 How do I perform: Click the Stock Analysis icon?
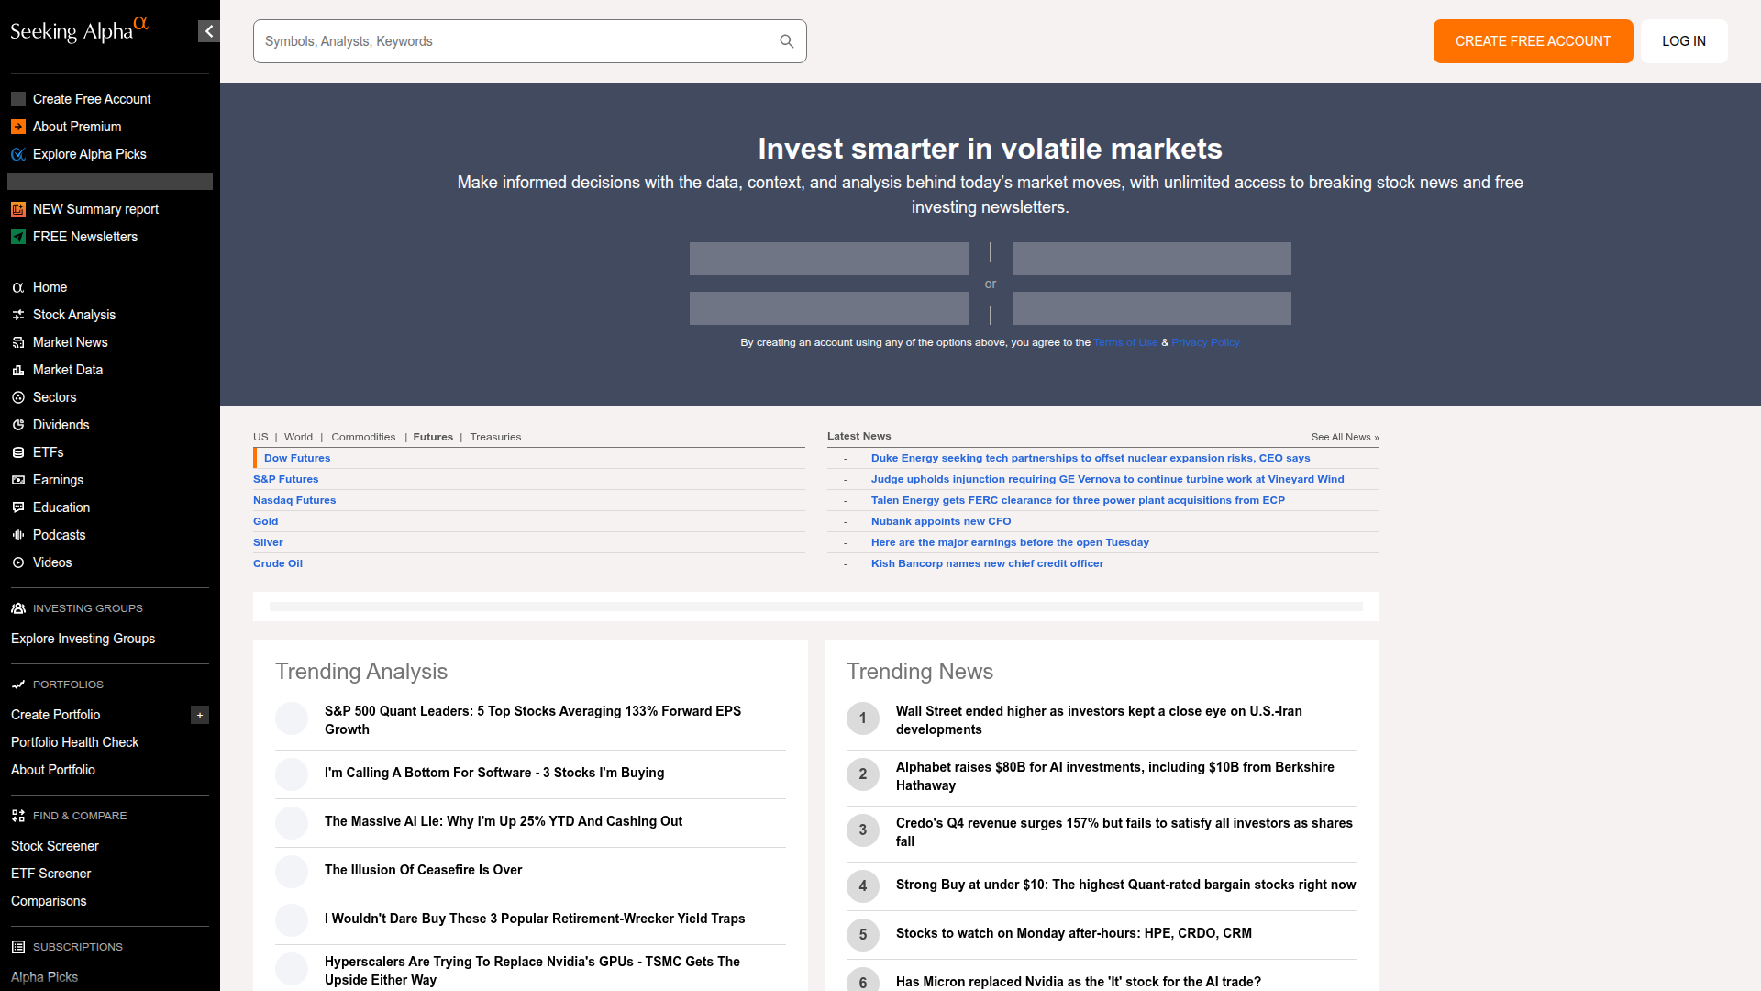tap(18, 315)
